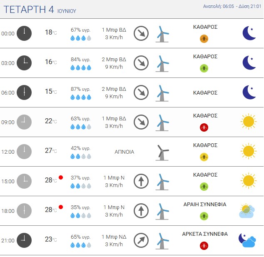Click the clock icon for 00:00
The width and height of the screenshot is (264, 257).
(x=24, y=33)
